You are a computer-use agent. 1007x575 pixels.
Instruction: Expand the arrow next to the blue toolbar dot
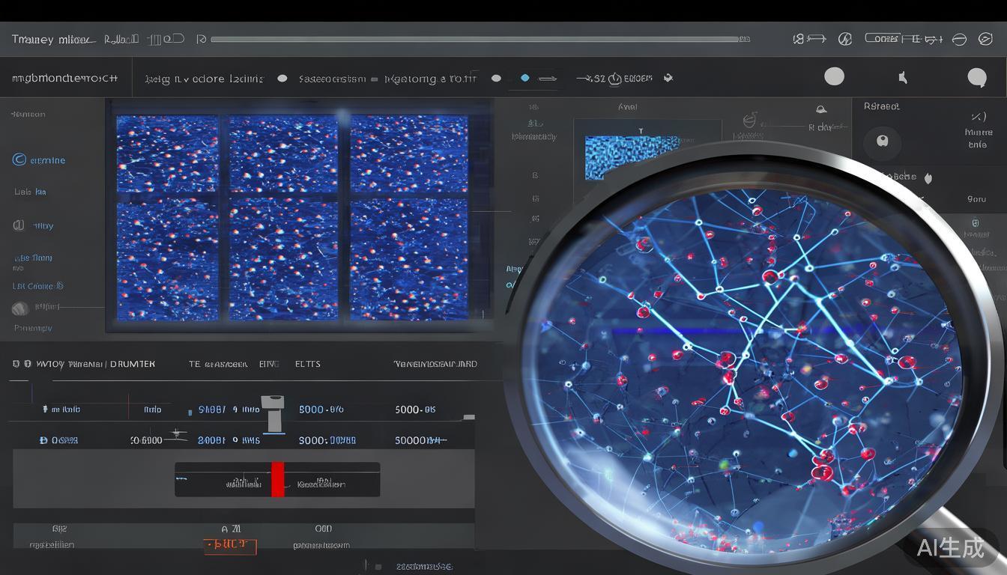(548, 78)
